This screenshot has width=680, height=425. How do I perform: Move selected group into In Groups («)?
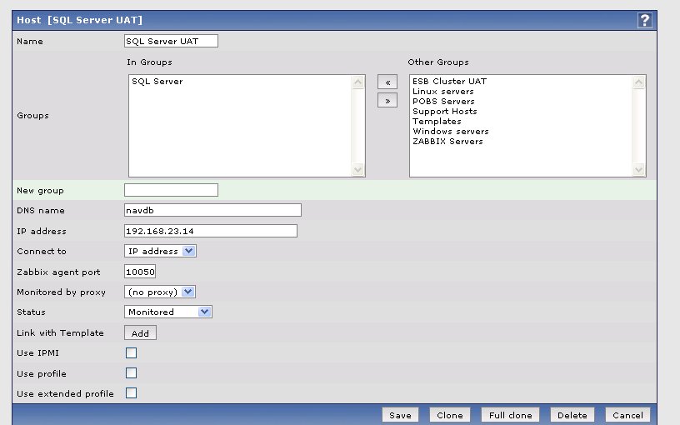click(387, 82)
